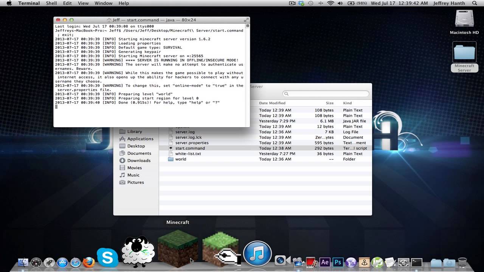
Task: Click the Finder search field
Action: [326, 94]
